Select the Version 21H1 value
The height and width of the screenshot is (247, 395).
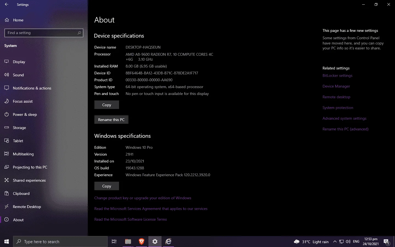(x=129, y=154)
